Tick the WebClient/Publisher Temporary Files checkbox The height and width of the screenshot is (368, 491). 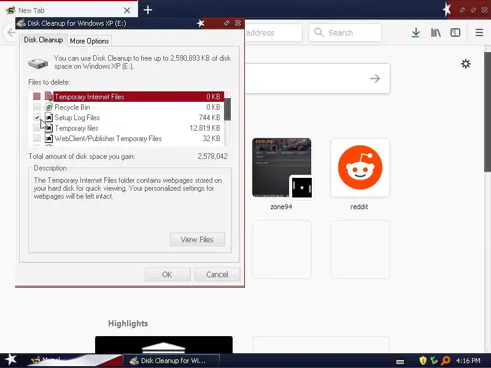coord(37,138)
